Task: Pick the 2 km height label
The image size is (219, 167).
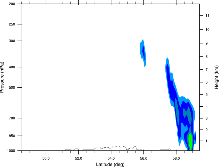Action: (x=206, y=130)
